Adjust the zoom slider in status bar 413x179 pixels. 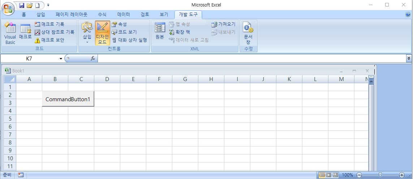380,175
